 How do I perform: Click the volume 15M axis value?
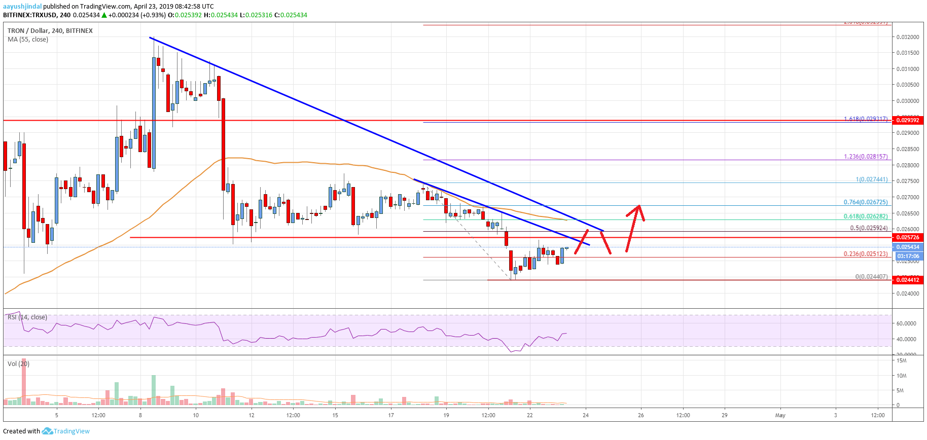[x=901, y=361]
